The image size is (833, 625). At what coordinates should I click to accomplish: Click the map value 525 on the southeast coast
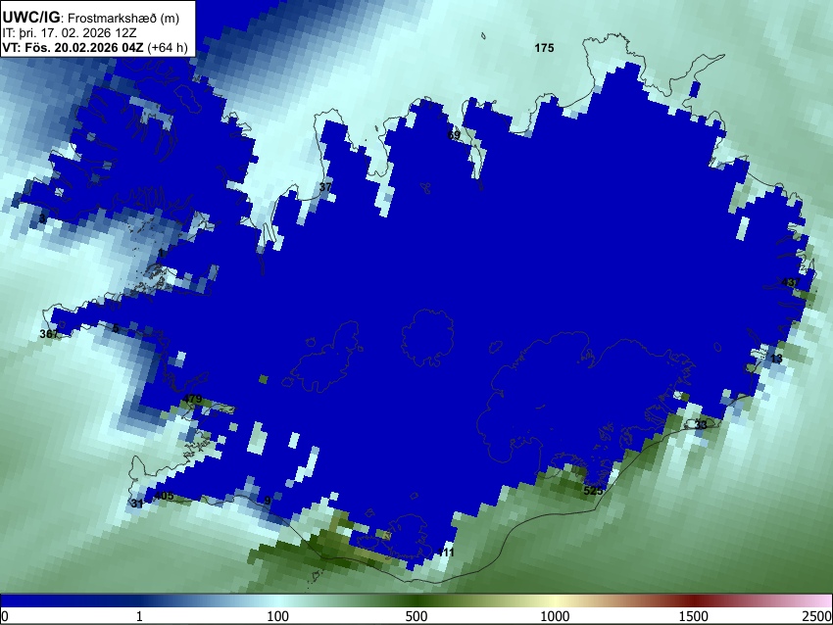[x=593, y=491]
